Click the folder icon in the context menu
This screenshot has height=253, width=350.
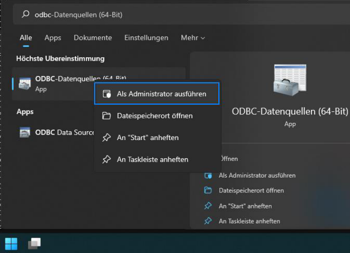(x=106, y=116)
